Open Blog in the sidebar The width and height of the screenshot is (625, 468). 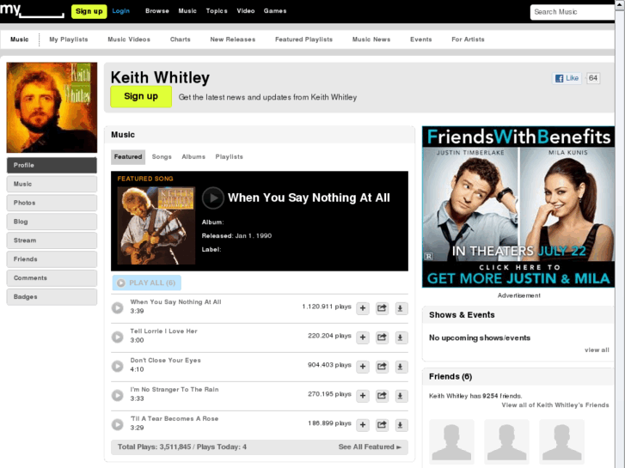(x=52, y=222)
